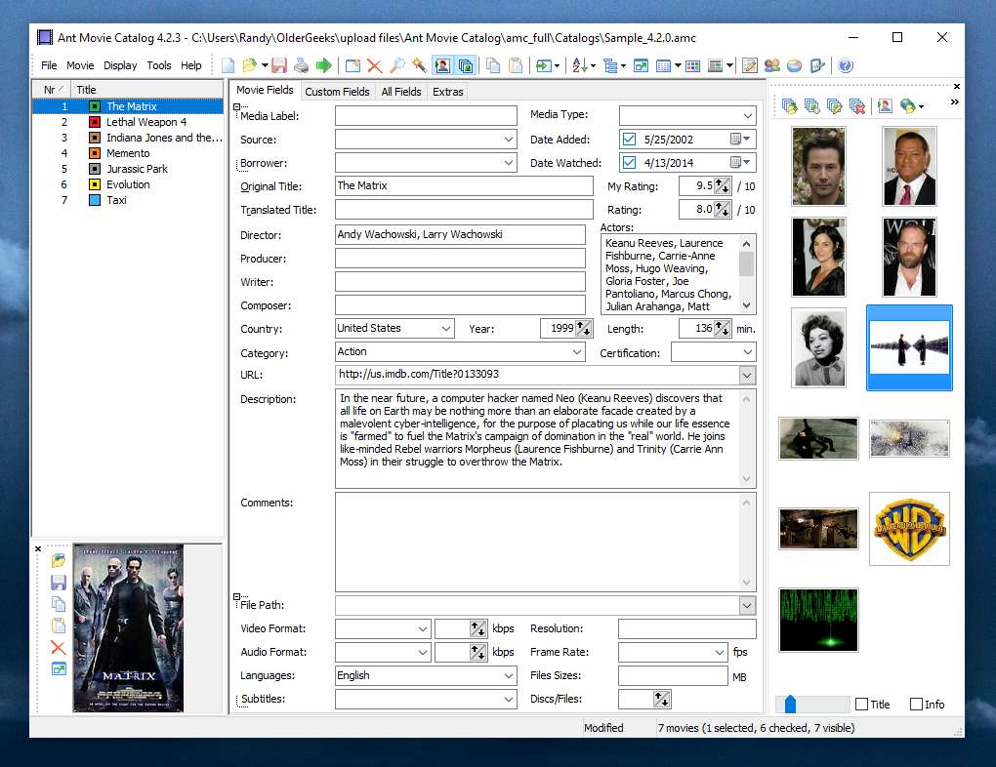Click Add extra icon with green plus
The height and width of the screenshot is (767, 996).
811,106
